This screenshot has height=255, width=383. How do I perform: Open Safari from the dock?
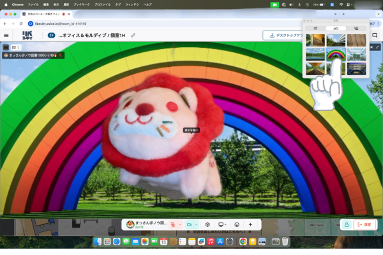click(x=117, y=242)
